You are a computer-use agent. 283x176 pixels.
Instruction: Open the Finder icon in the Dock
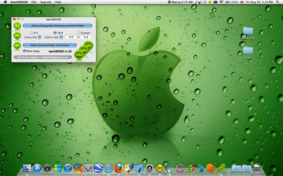point(27,168)
